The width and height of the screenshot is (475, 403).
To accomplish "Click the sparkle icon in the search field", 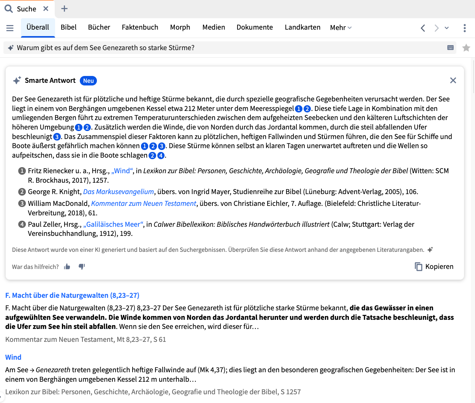I will (x=11, y=48).
